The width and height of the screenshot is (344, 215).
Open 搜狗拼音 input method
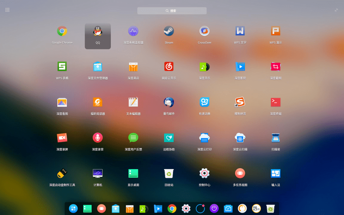pyautogui.click(x=240, y=102)
